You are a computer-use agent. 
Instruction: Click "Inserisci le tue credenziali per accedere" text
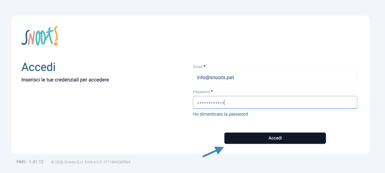[x=65, y=80]
